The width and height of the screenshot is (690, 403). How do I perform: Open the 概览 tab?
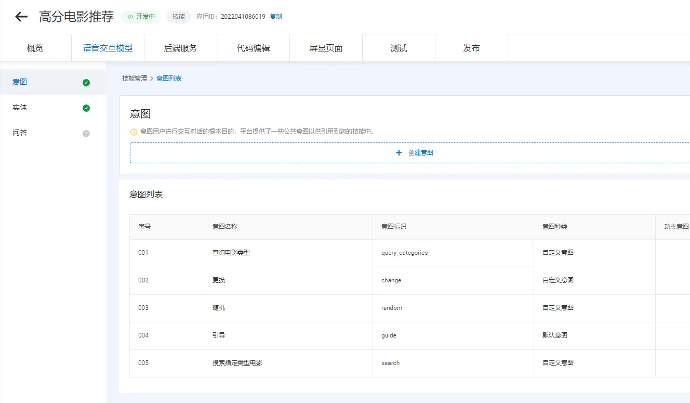[x=35, y=48]
